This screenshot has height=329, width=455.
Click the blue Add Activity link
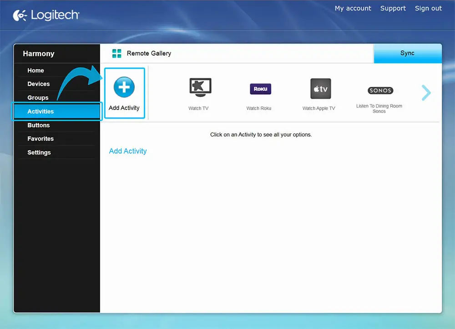[128, 151]
